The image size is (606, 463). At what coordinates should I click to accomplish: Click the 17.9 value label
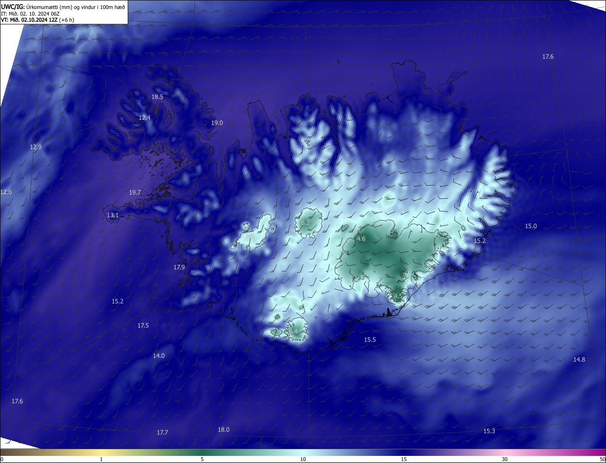click(179, 267)
